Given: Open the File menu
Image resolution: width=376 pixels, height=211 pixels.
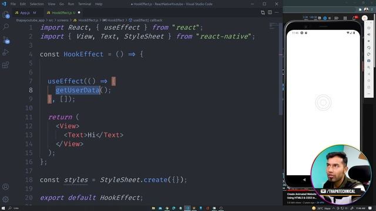Looking at the screenshot, I should pos(13,4).
